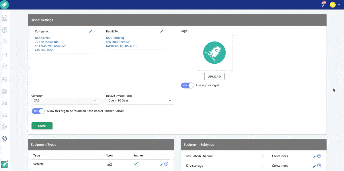Select the truck icon in the sidebar

click(4, 103)
